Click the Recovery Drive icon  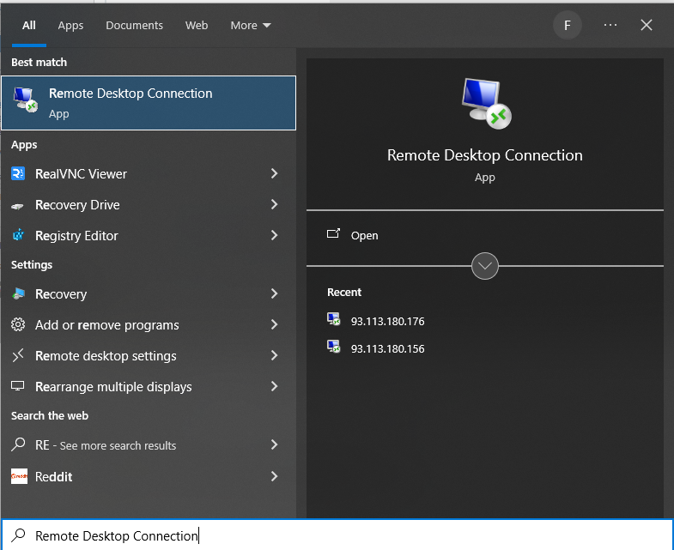click(x=18, y=206)
